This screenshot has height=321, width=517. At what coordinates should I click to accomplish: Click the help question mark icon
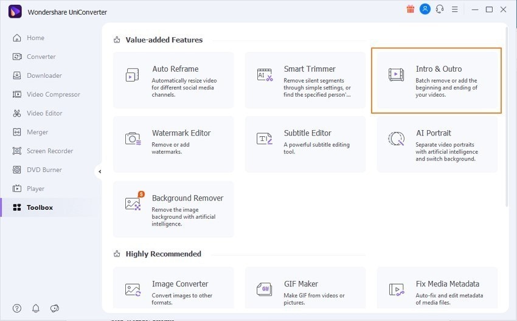click(17, 308)
